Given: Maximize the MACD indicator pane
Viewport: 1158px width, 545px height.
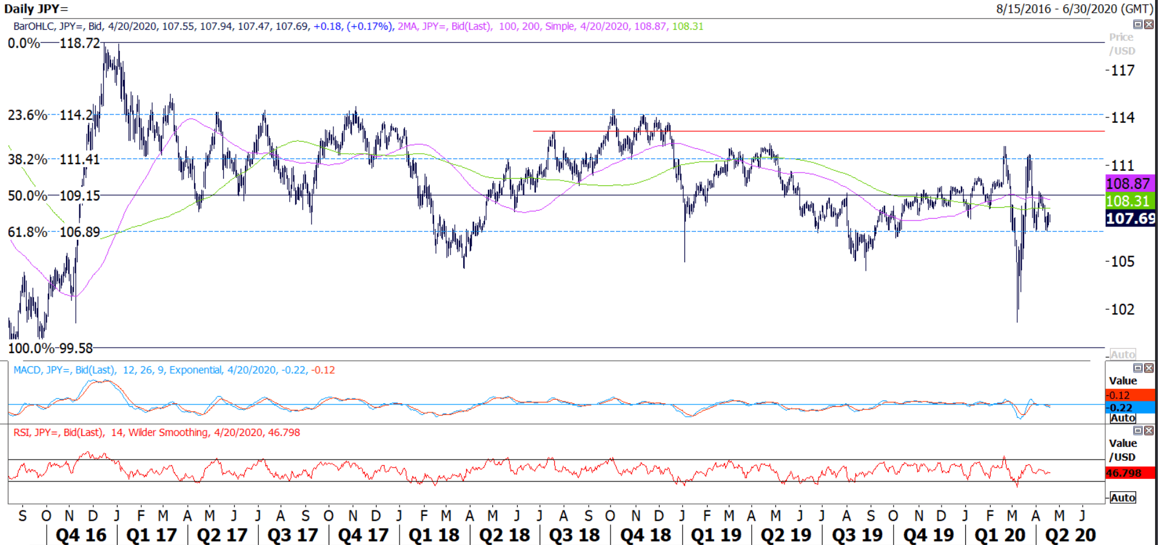Looking at the screenshot, I should click(1138, 368).
